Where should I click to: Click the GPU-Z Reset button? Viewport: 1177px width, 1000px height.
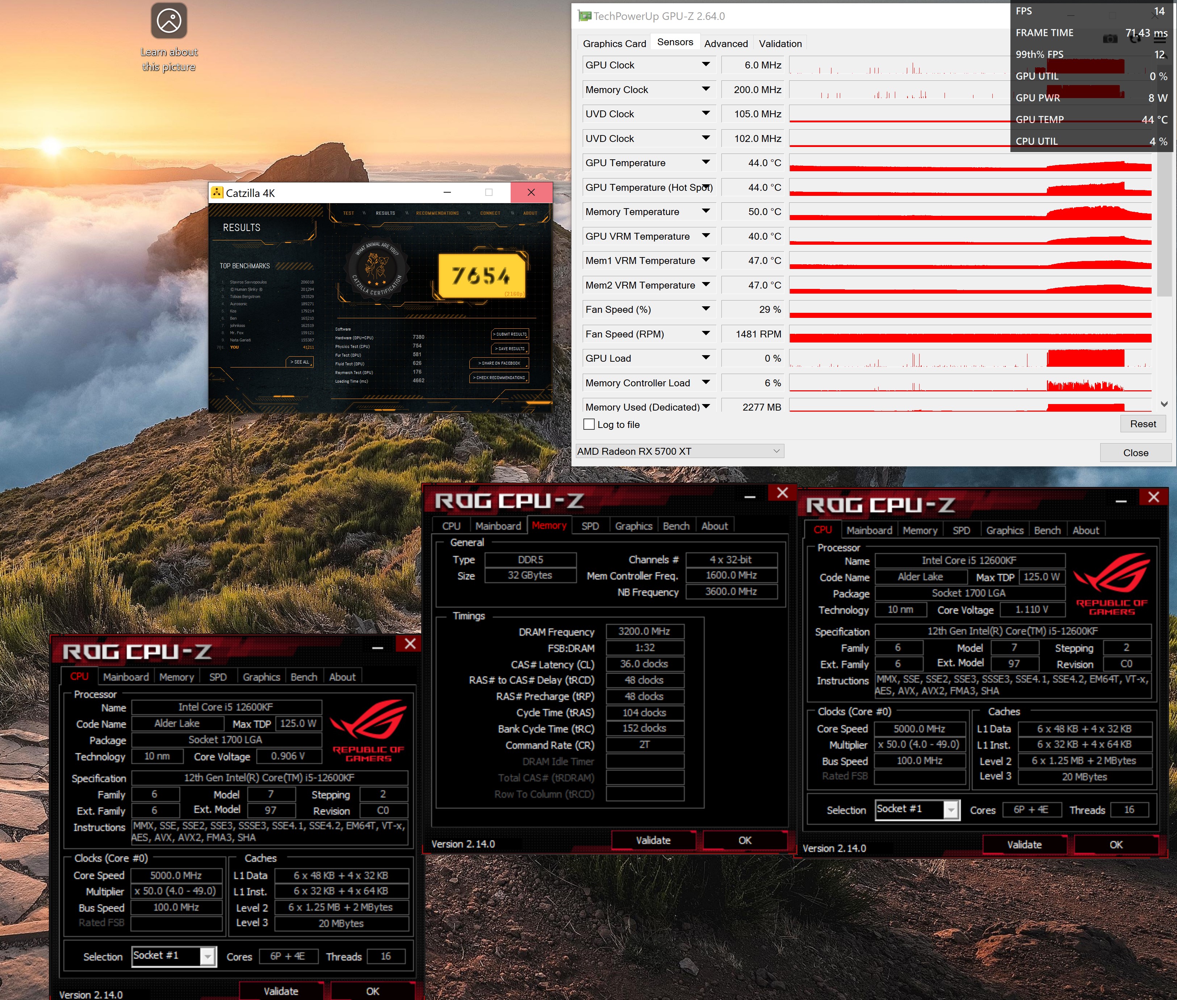[1143, 424]
